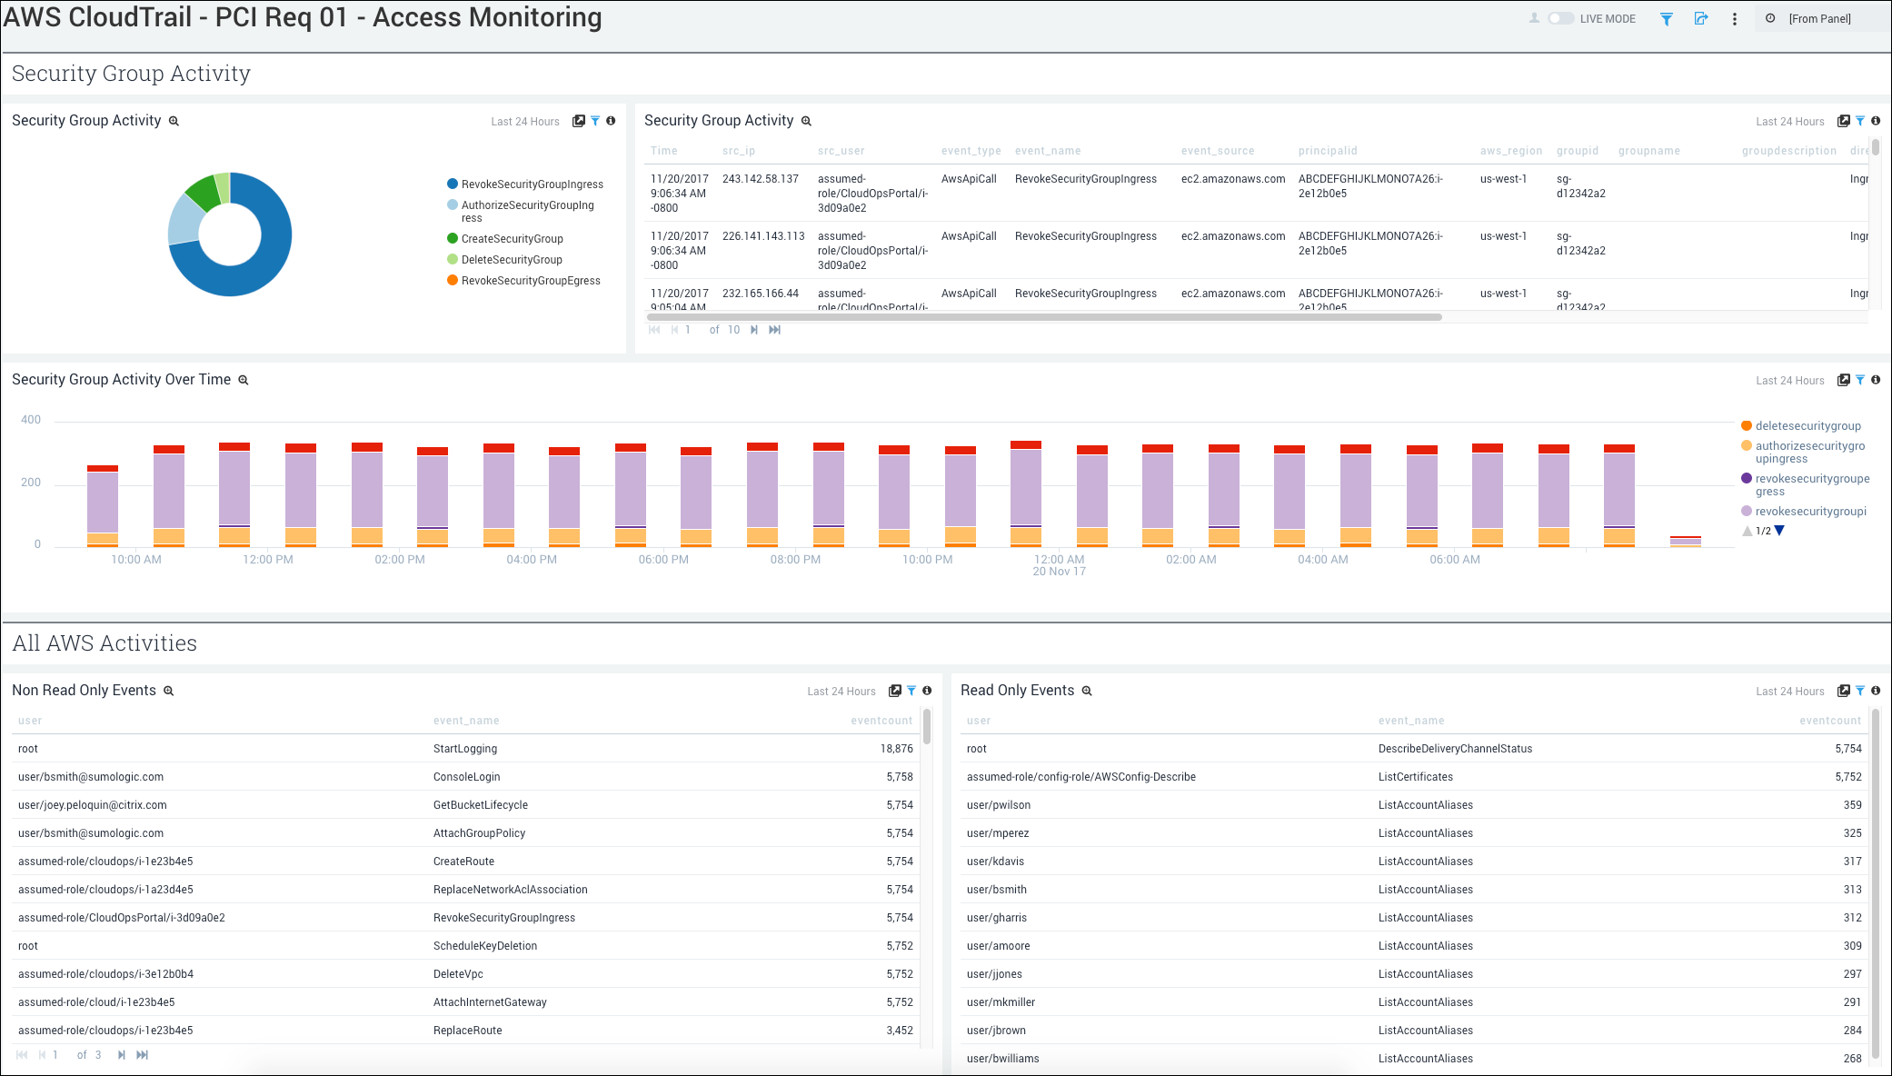Open the [From Panel] time range selector

(1820, 17)
